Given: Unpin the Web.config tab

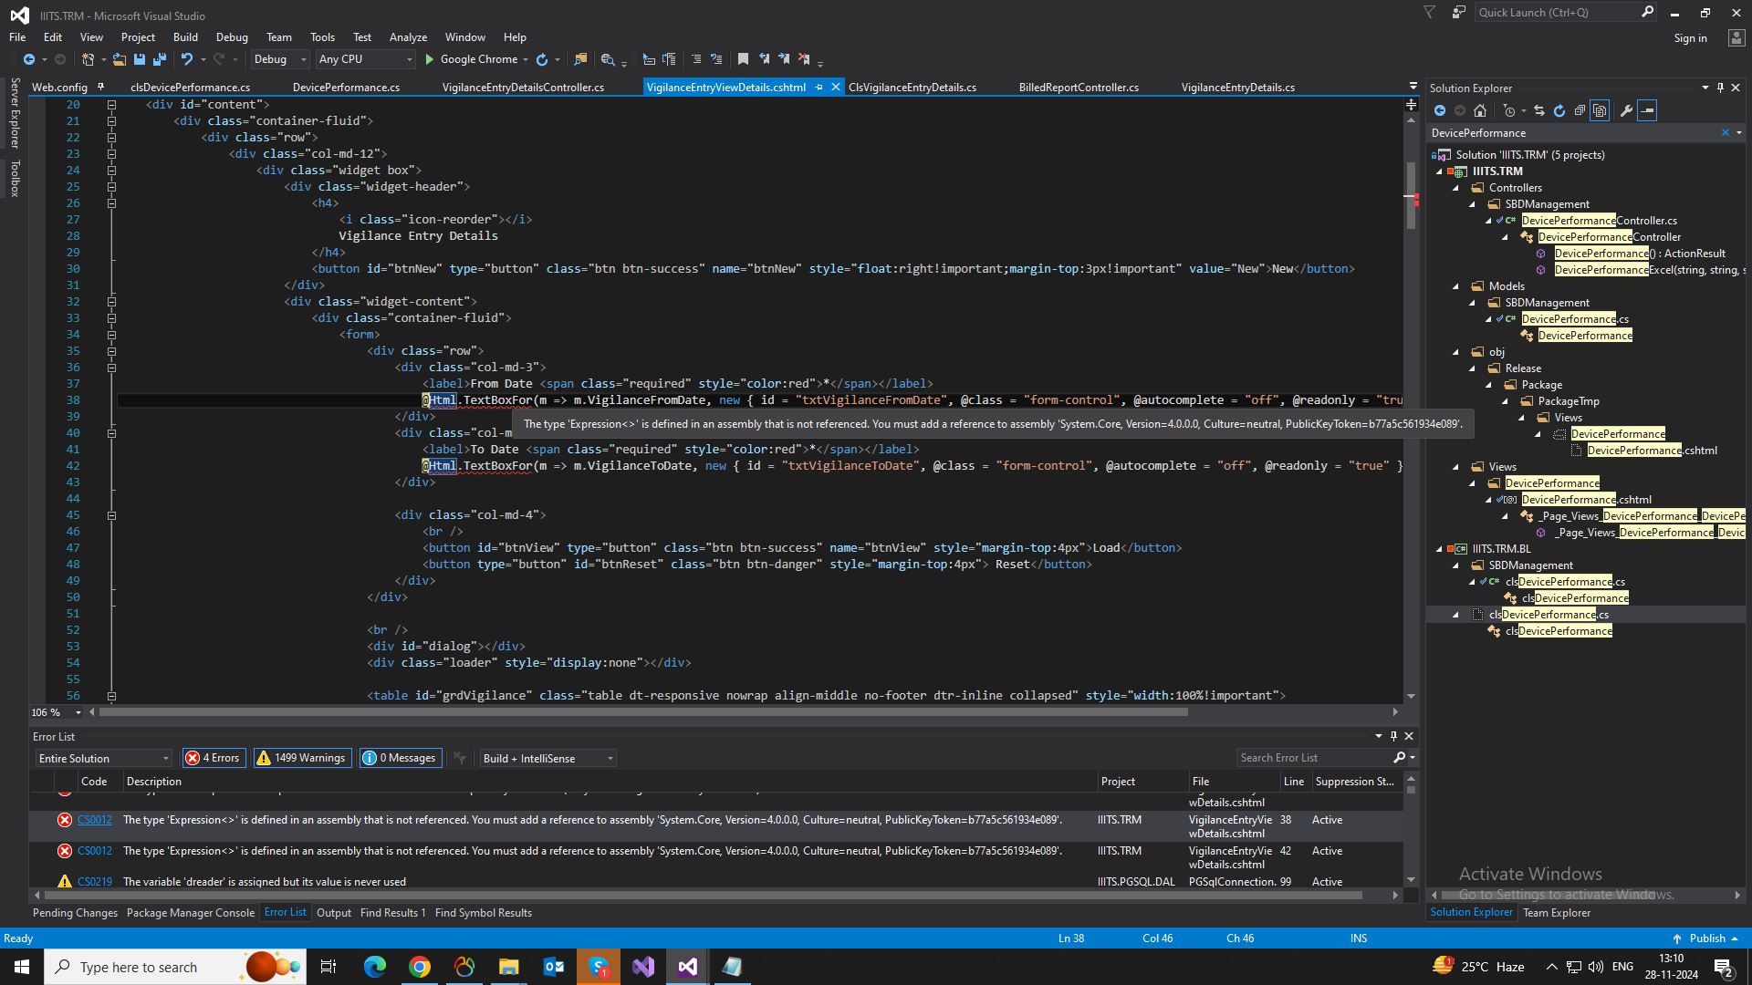Looking at the screenshot, I should click(x=101, y=87).
